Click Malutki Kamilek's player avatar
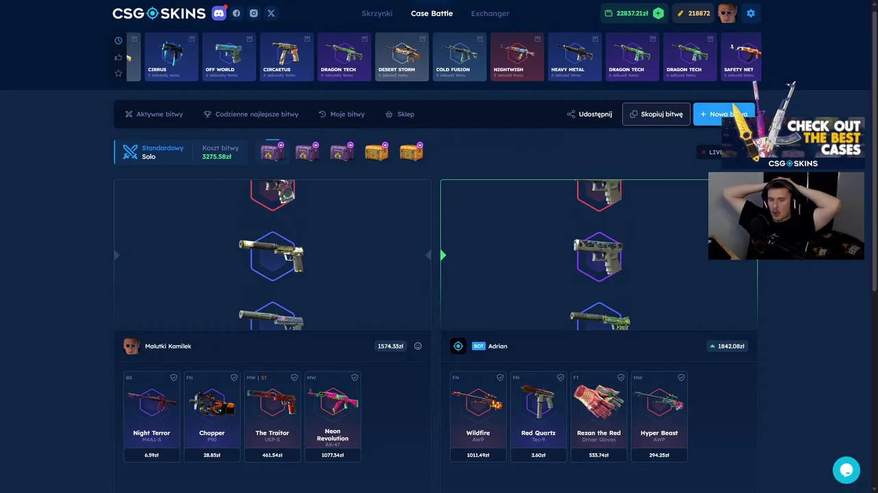This screenshot has width=878, height=493. click(x=131, y=346)
